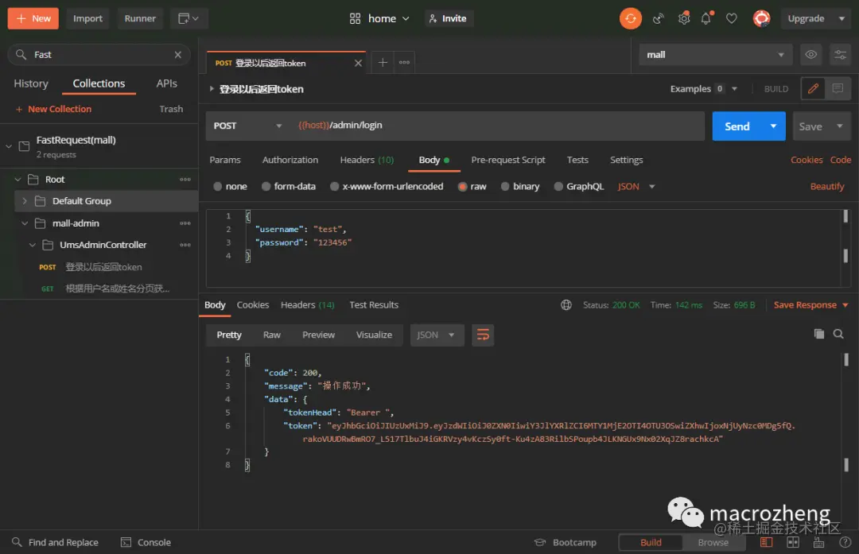The image size is (859, 554).
Task: Open more actions for mall-admin folder
Action: (x=185, y=223)
